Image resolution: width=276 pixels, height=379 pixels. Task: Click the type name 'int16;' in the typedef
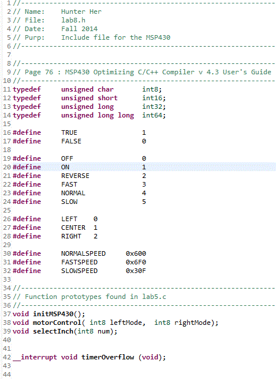pyautogui.click(x=154, y=98)
